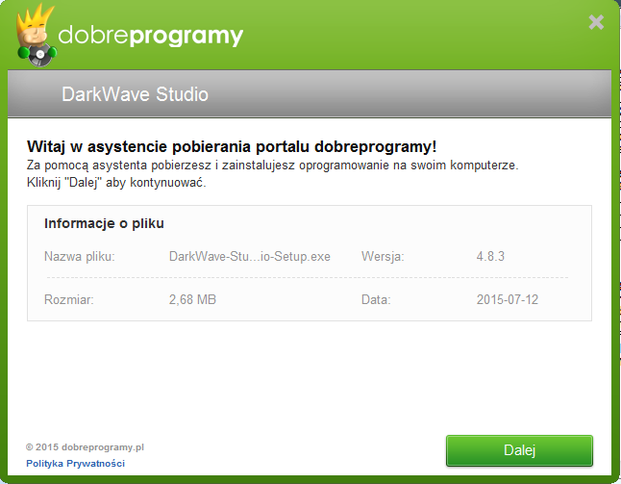Click the file name DarkWave-Stu...io-Setup.exe
This screenshot has width=621, height=484.
coord(250,257)
